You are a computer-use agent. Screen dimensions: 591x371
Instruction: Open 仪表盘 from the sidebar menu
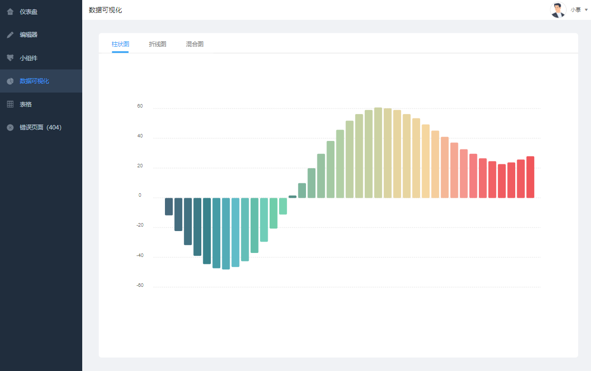(28, 11)
